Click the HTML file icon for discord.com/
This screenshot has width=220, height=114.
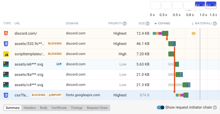(x=6, y=33)
